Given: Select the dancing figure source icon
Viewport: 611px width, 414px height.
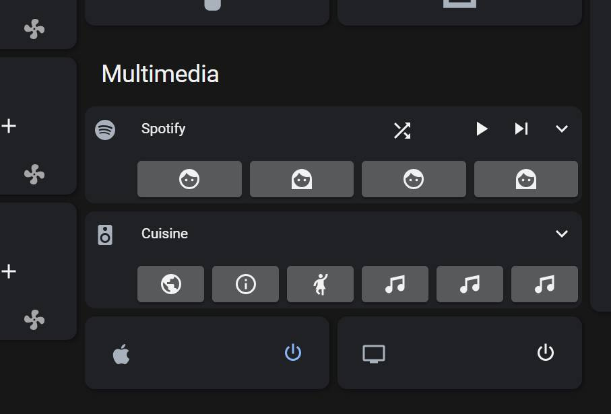Looking at the screenshot, I should point(320,284).
